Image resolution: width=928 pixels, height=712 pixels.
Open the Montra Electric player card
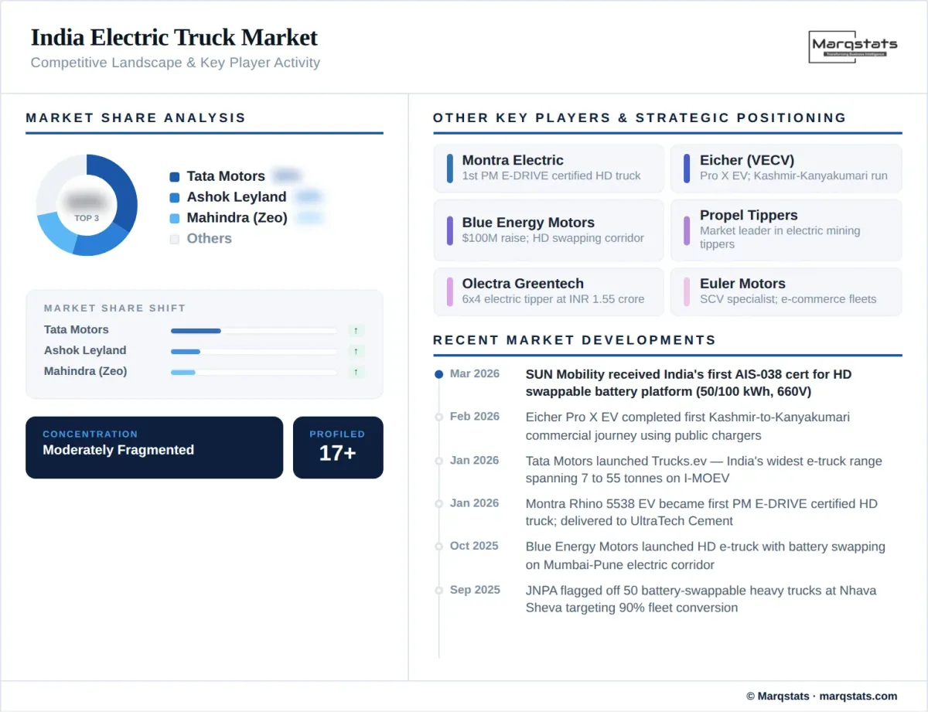548,168
